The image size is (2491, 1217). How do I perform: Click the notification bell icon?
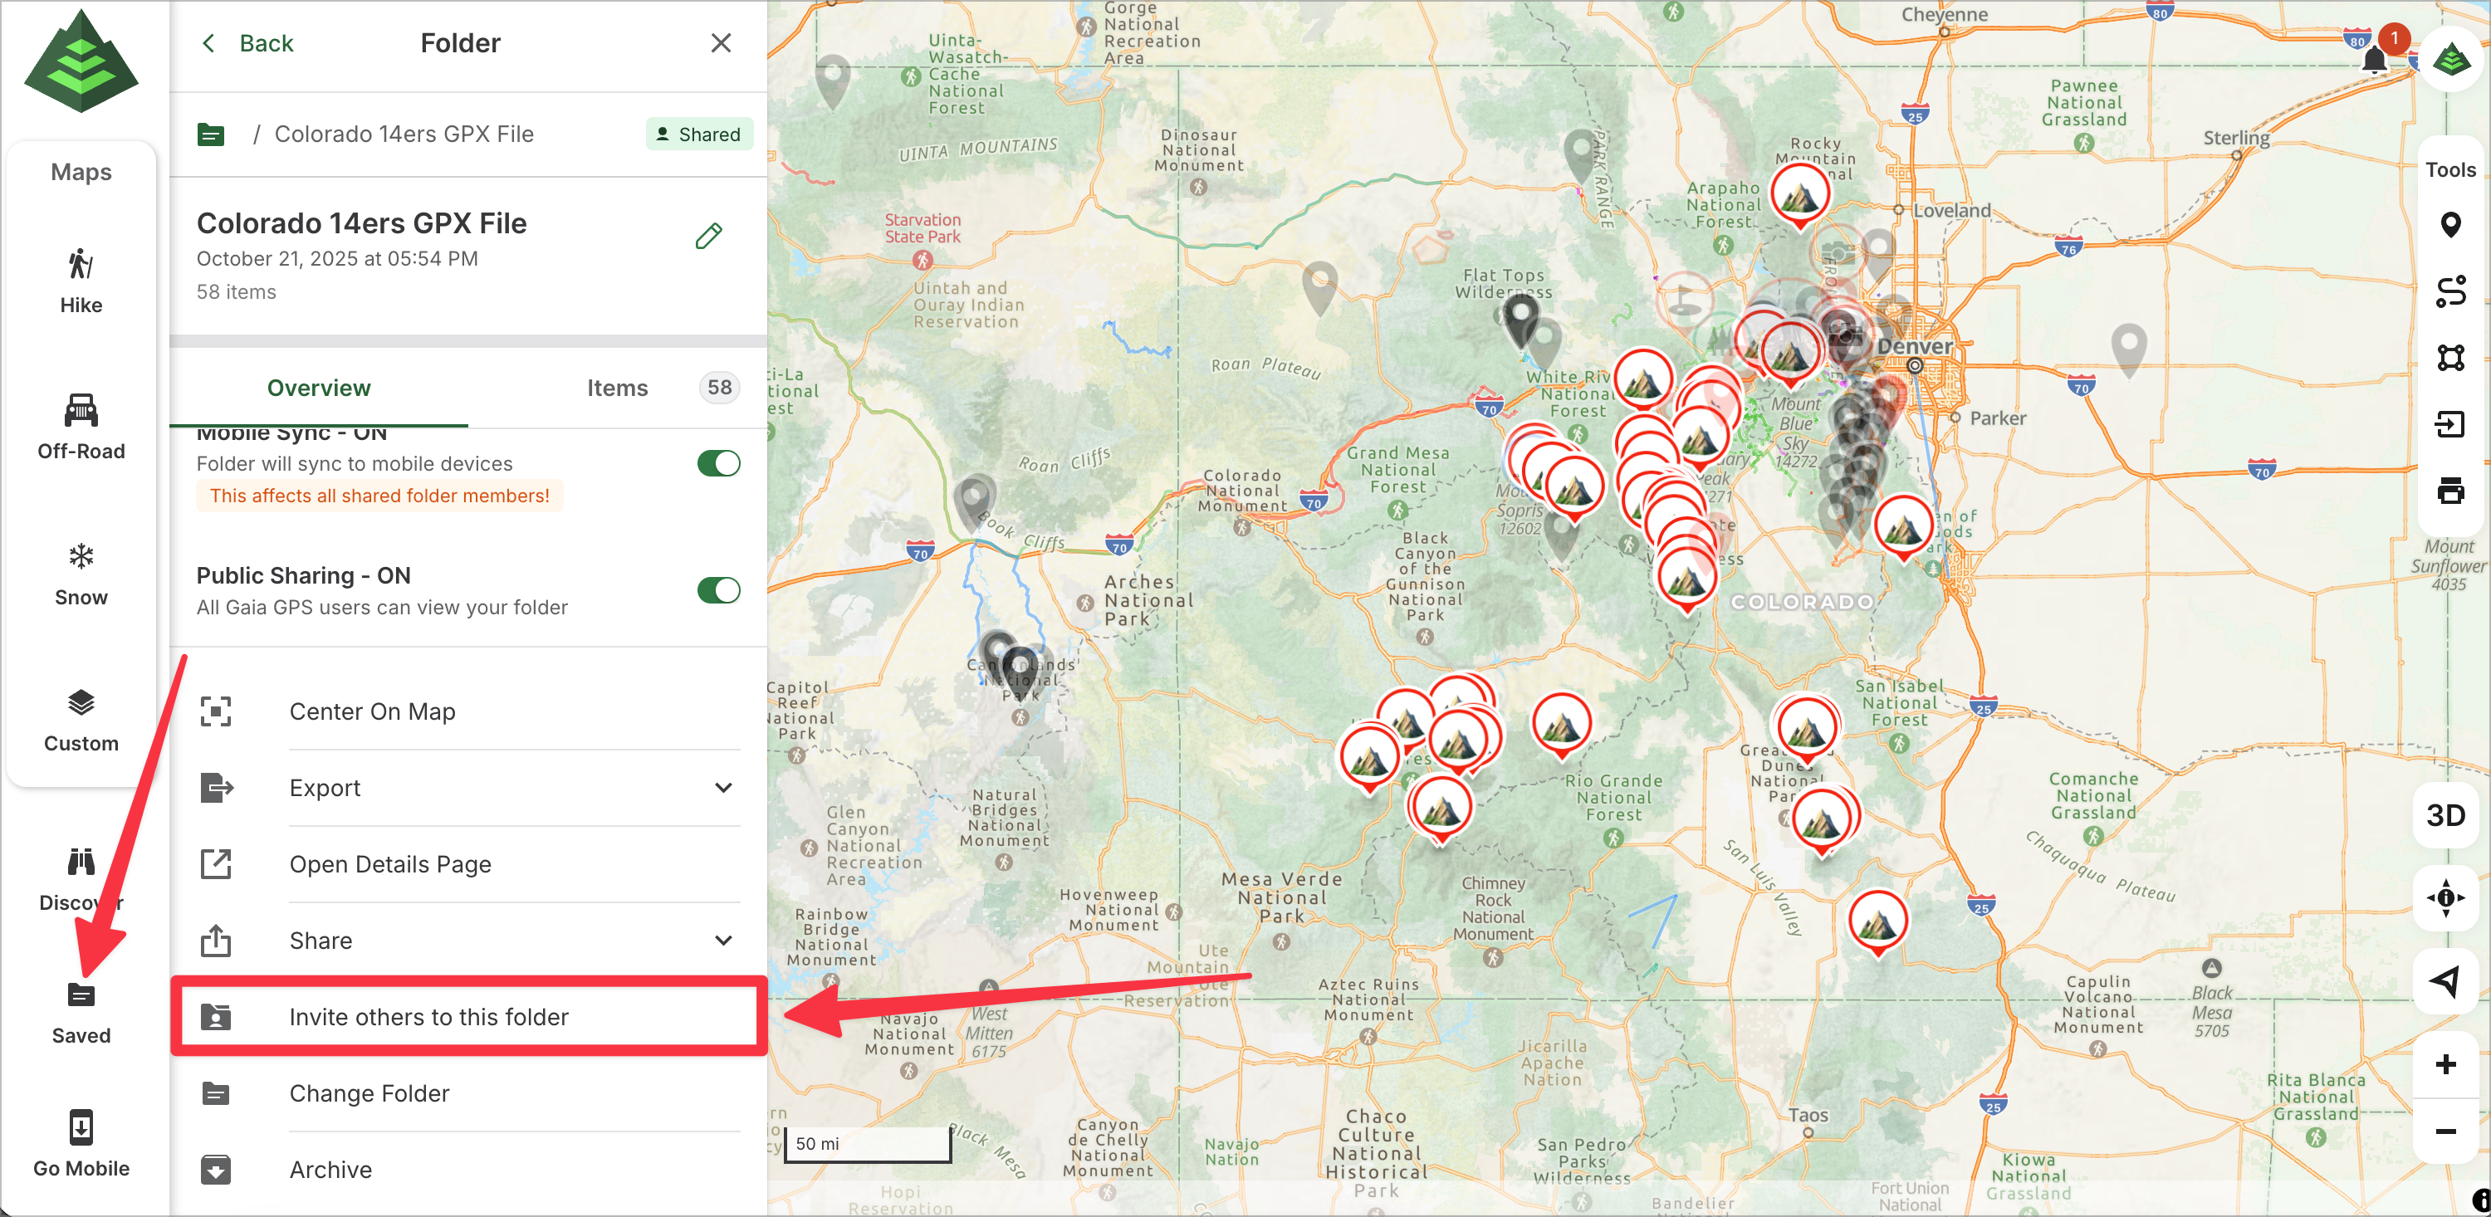2374,60
